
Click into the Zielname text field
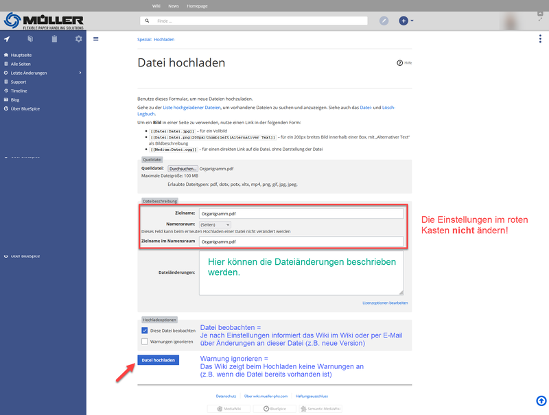[301, 213]
